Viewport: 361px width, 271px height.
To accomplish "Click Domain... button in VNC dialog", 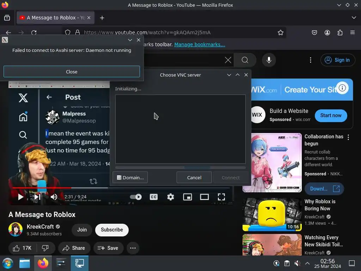I will [x=130, y=177].
